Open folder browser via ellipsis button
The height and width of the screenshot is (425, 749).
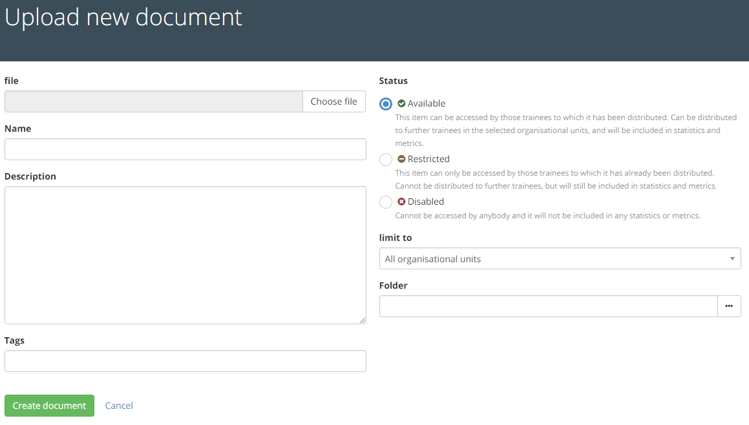point(729,306)
